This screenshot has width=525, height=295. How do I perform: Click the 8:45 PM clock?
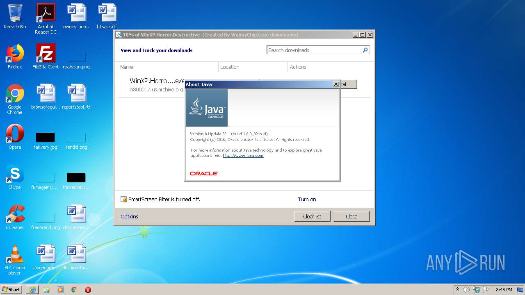click(x=504, y=290)
